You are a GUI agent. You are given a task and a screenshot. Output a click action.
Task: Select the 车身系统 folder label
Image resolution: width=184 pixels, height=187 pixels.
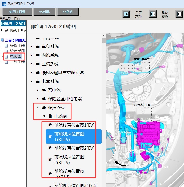coord(50,46)
